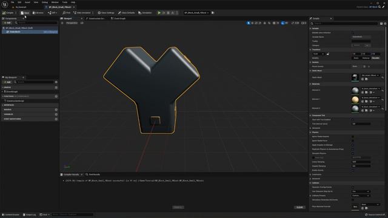The image size is (388, 218).
Task: Add a new macro with plus icon
Action: [56, 110]
